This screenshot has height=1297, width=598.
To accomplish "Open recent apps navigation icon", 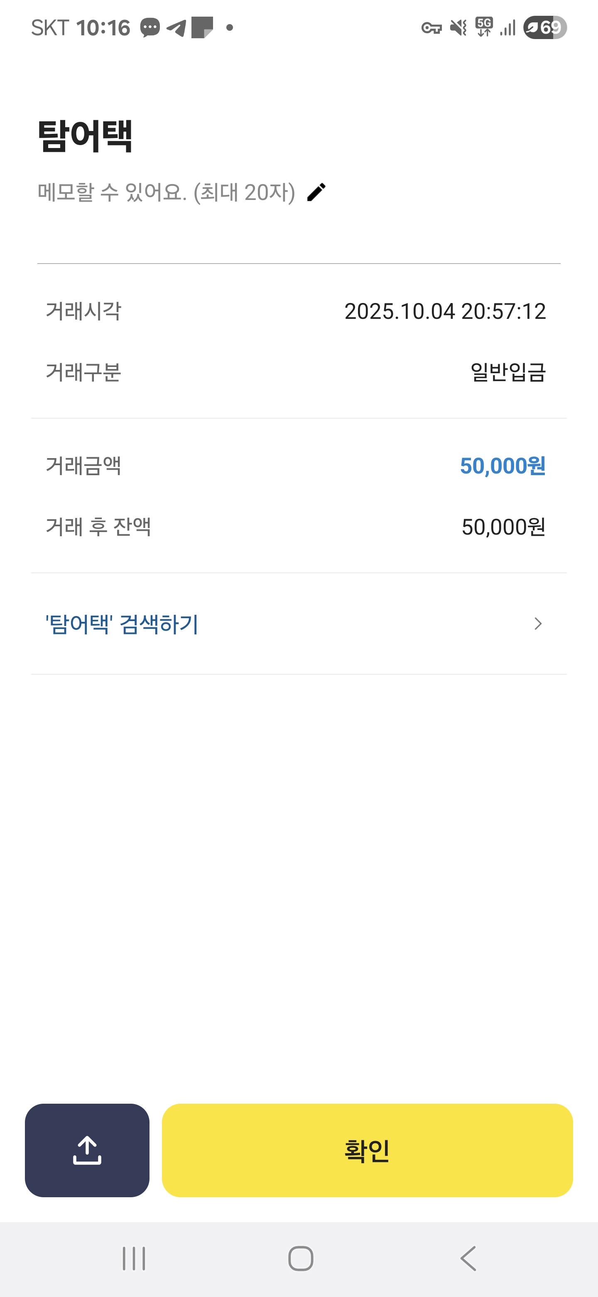I will coord(134,1258).
